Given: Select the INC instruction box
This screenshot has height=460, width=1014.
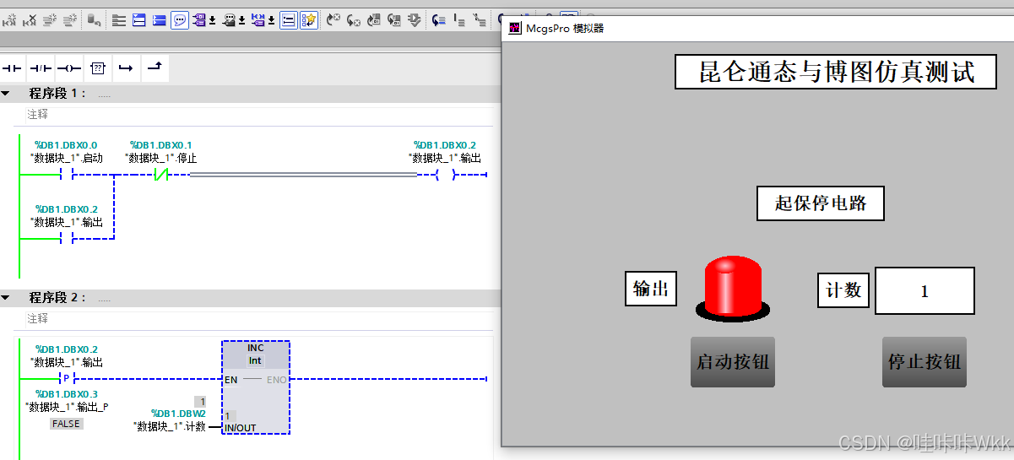Looking at the screenshot, I should (256, 387).
